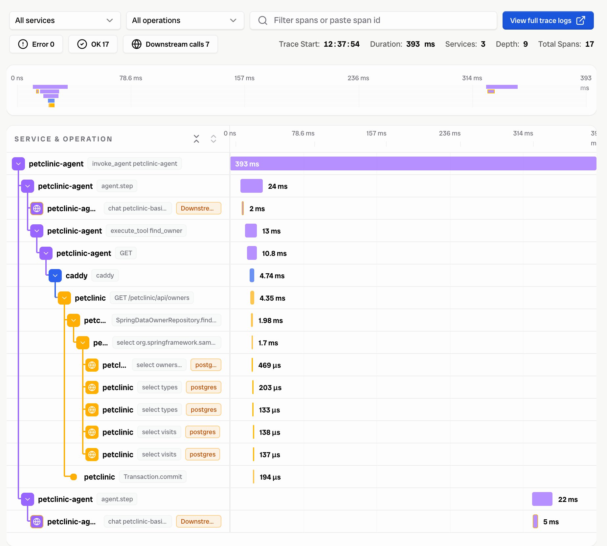Collapse the invoke_agent petclinic-agent root span
The height and width of the screenshot is (546, 607).
18,164
